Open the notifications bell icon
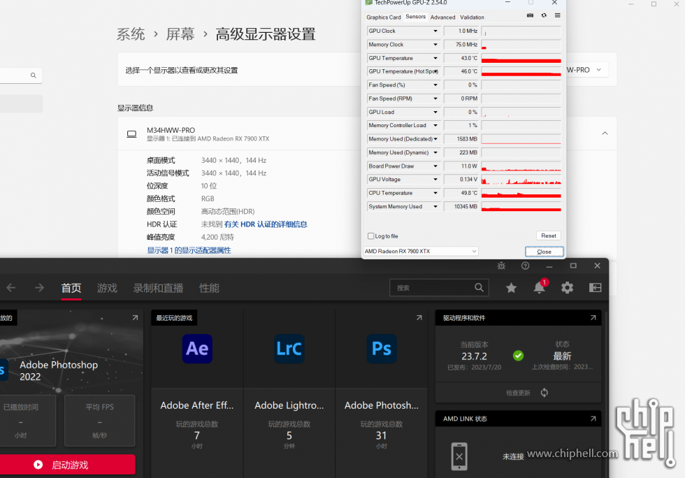 click(x=539, y=287)
